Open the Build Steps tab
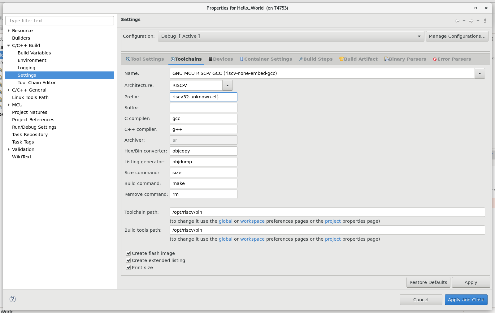 click(315, 59)
